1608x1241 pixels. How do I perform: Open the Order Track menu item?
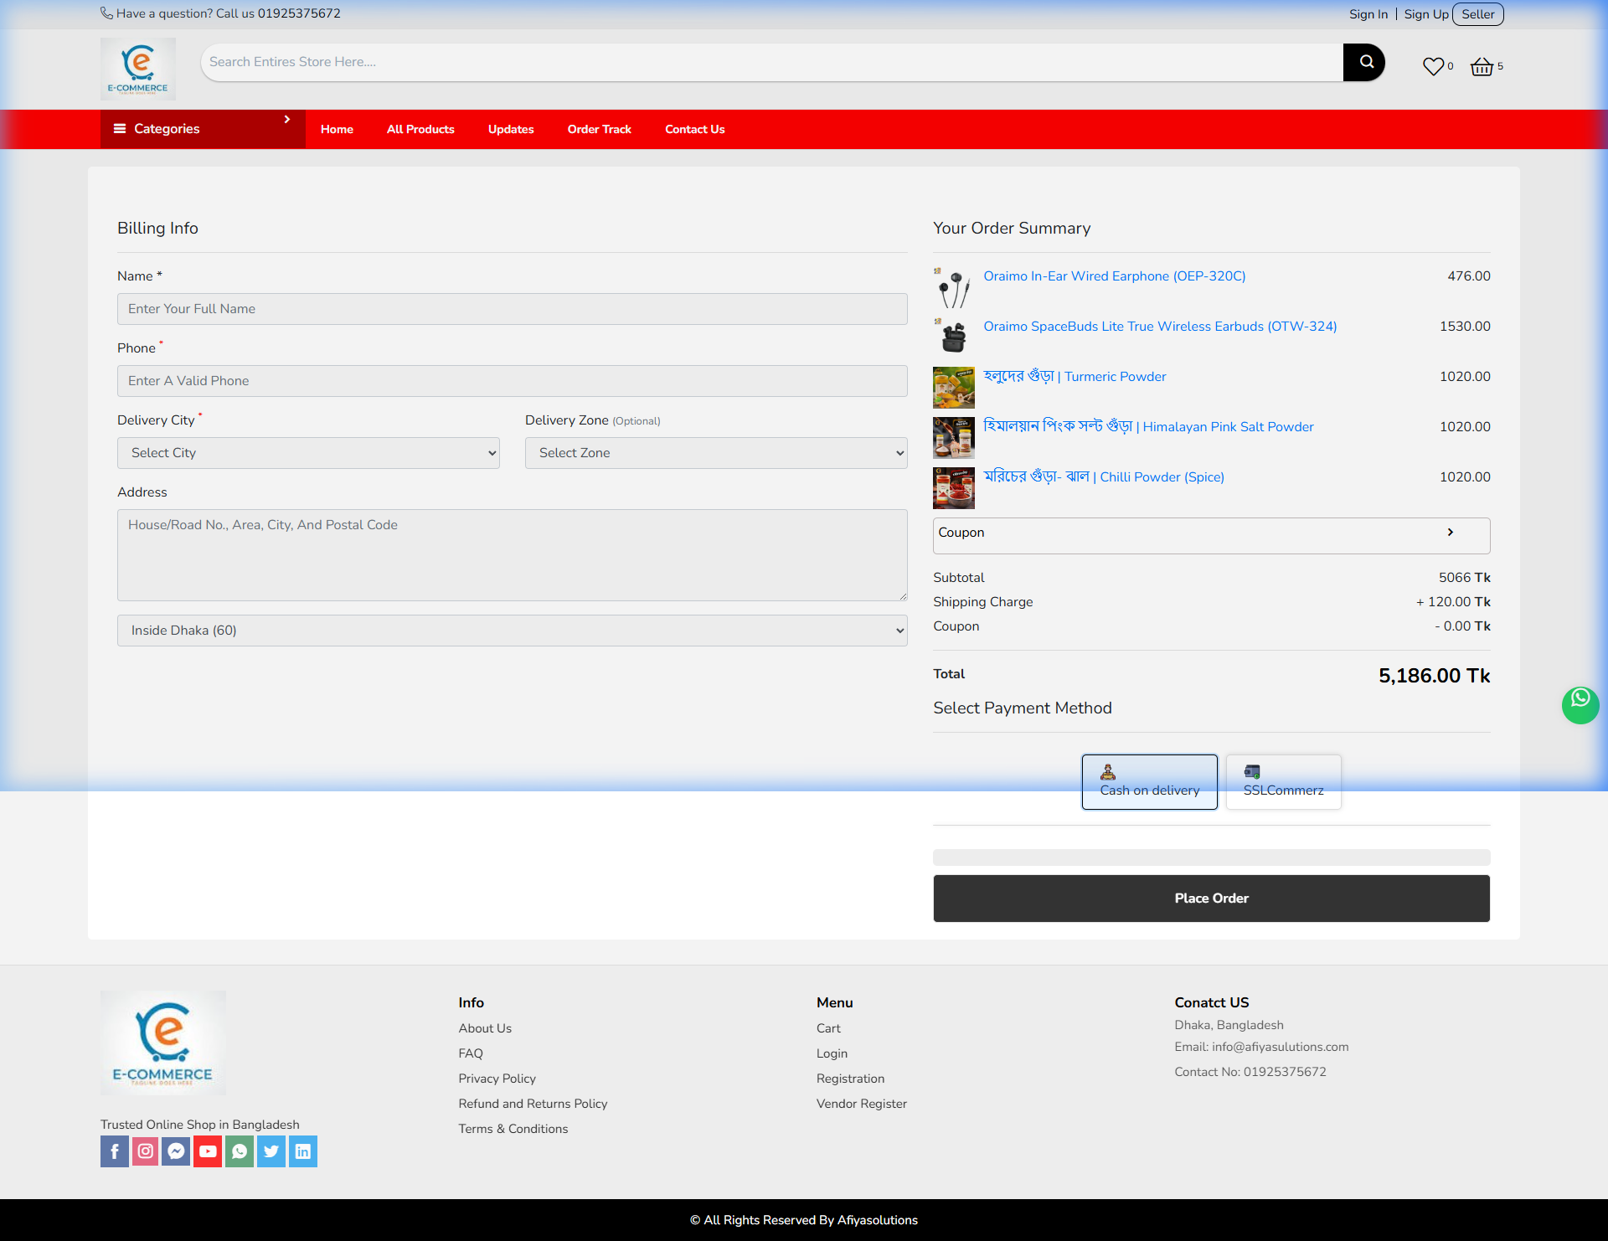click(x=599, y=129)
